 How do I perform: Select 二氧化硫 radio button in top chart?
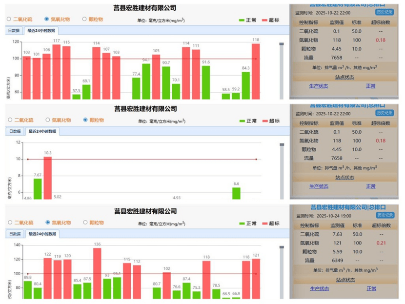9,20
